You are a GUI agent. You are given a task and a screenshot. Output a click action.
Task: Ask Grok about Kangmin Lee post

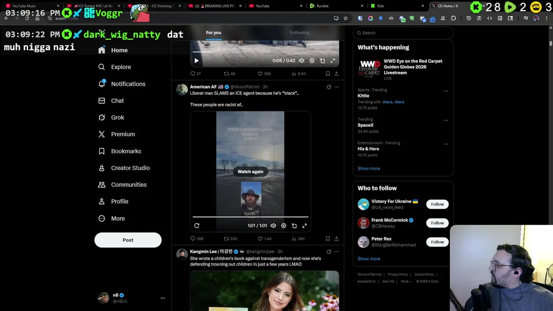329,251
